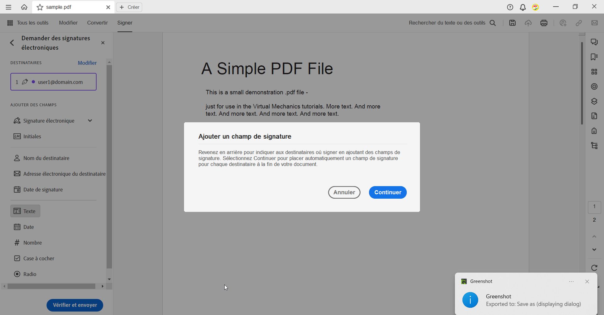Add a Radio field
This screenshot has width=604, height=315.
point(25,274)
